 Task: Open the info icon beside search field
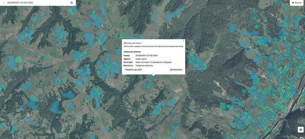[72, 3]
